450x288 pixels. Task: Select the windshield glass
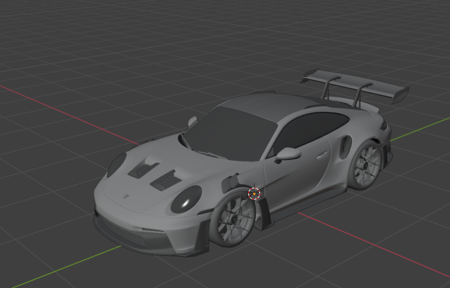(x=230, y=134)
